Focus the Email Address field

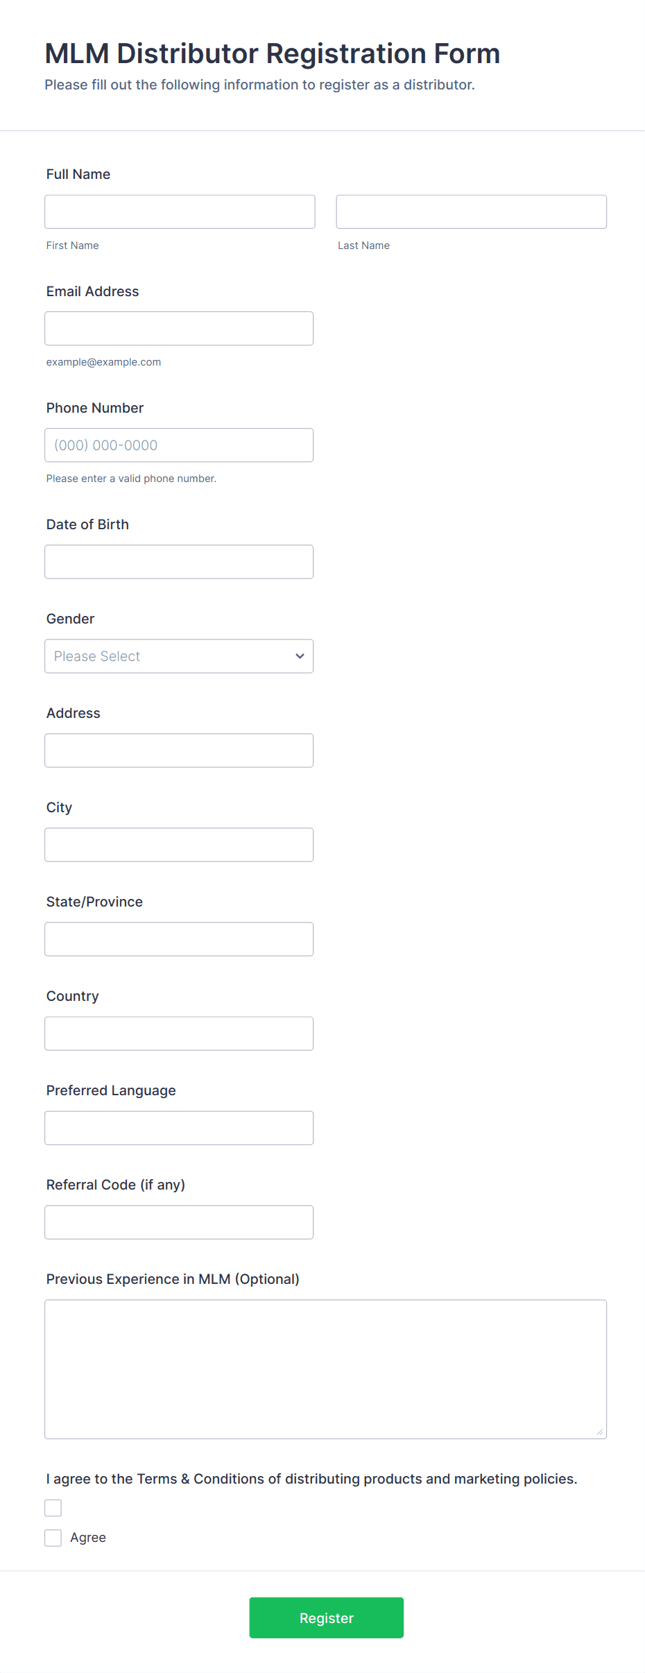pos(179,328)
